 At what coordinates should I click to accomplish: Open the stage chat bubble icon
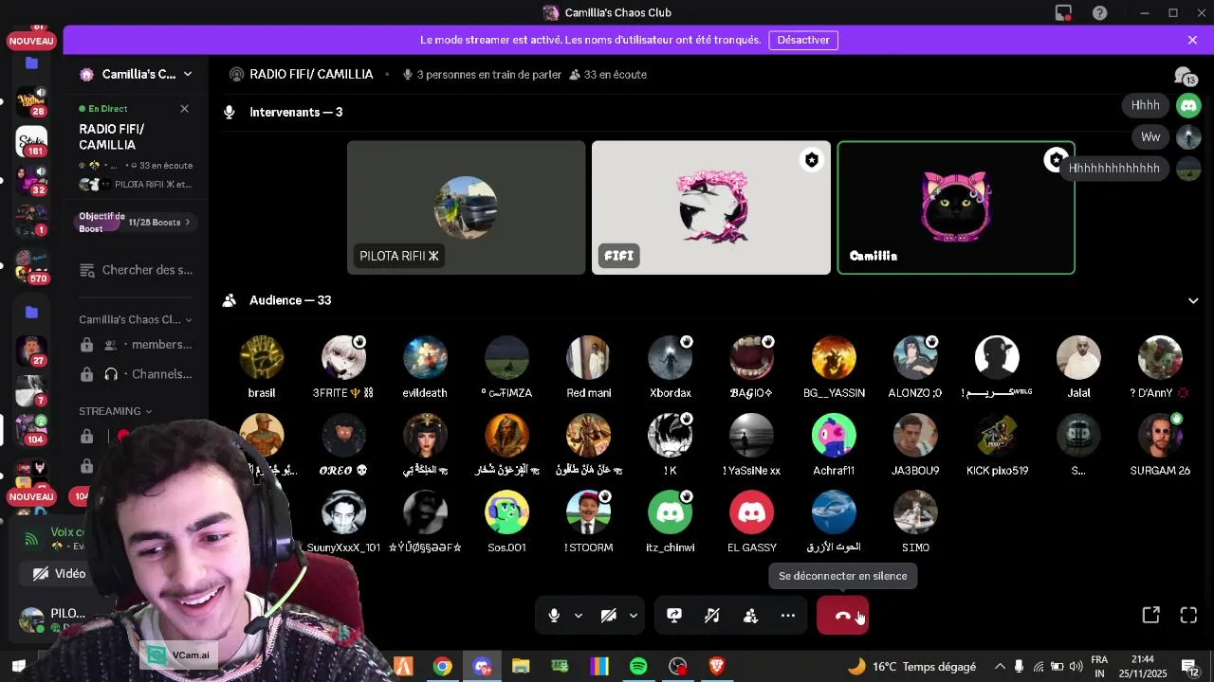pyautogui.click(x=1185, y=76)
